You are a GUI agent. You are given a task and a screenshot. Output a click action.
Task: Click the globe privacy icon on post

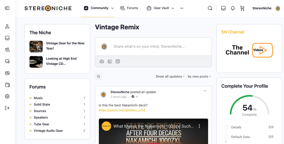coord(133,97)
